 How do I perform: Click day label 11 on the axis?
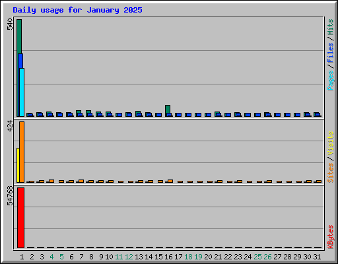coord(119,257)
